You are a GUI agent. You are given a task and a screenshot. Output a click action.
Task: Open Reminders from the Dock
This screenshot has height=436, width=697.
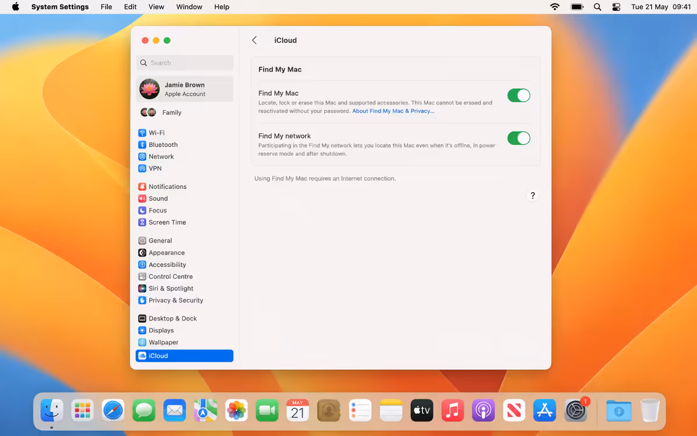tap(360, 410)
